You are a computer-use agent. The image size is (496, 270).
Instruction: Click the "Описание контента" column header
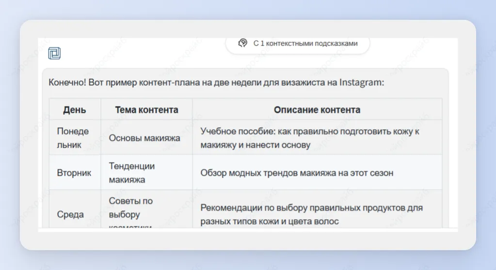click(x=317, y=109)
